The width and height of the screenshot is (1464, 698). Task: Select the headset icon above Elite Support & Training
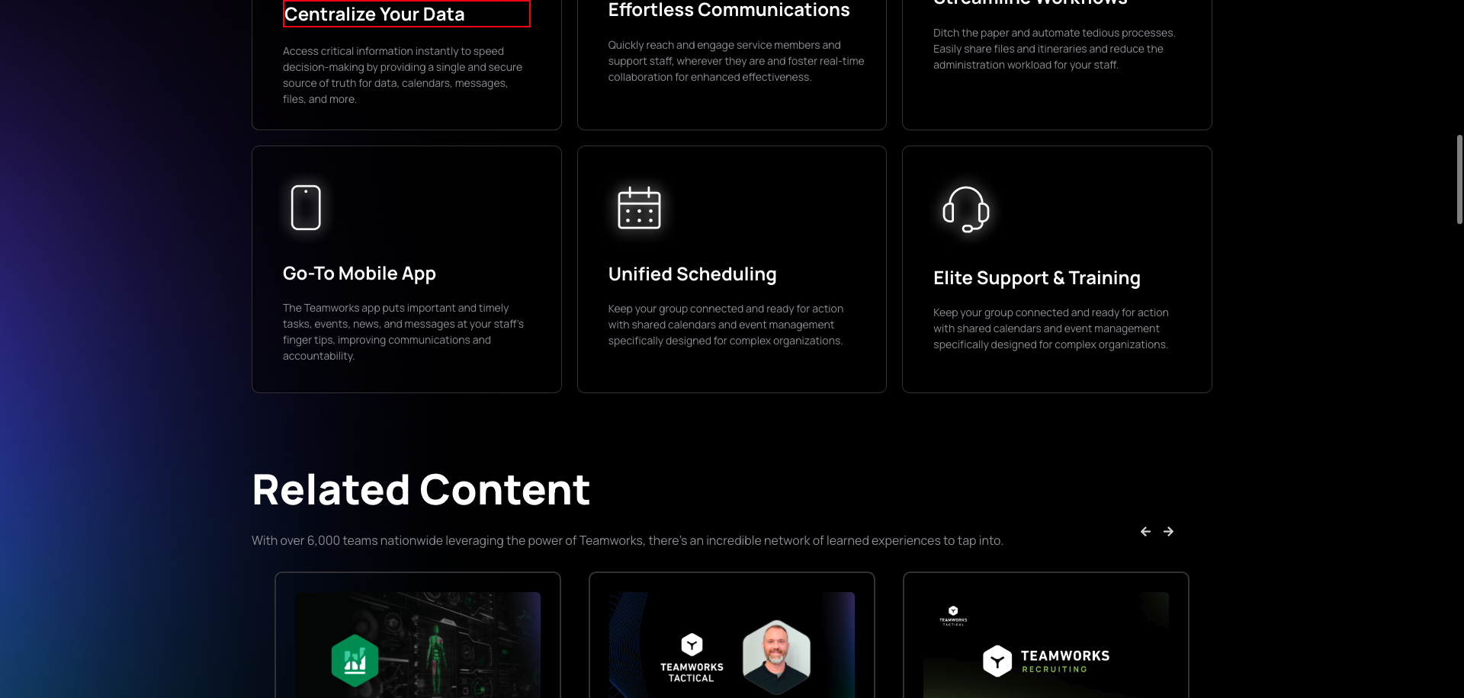pyautogui.click(x=964, y=207)
